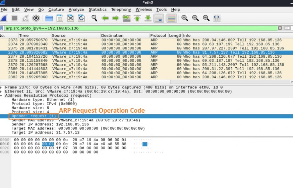Image resolution: width=293 pixels, height=188 pixels.
Task: Jump to the last packet
Action: pos(148,18)
